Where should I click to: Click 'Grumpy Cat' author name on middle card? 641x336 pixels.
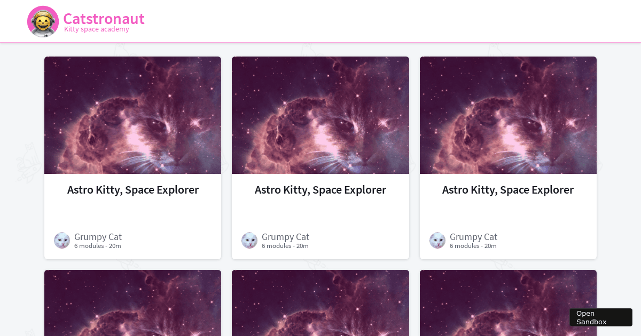pyautogui.click(x=285, y=236)
